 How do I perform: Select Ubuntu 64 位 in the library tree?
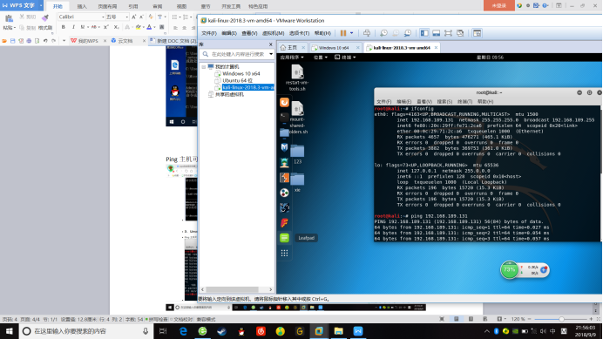point(237,80)
